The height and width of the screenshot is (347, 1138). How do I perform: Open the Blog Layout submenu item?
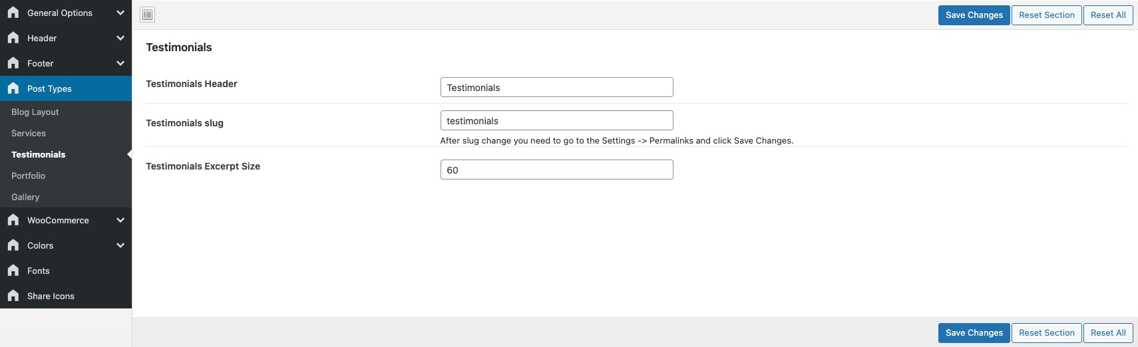[35, 112]
